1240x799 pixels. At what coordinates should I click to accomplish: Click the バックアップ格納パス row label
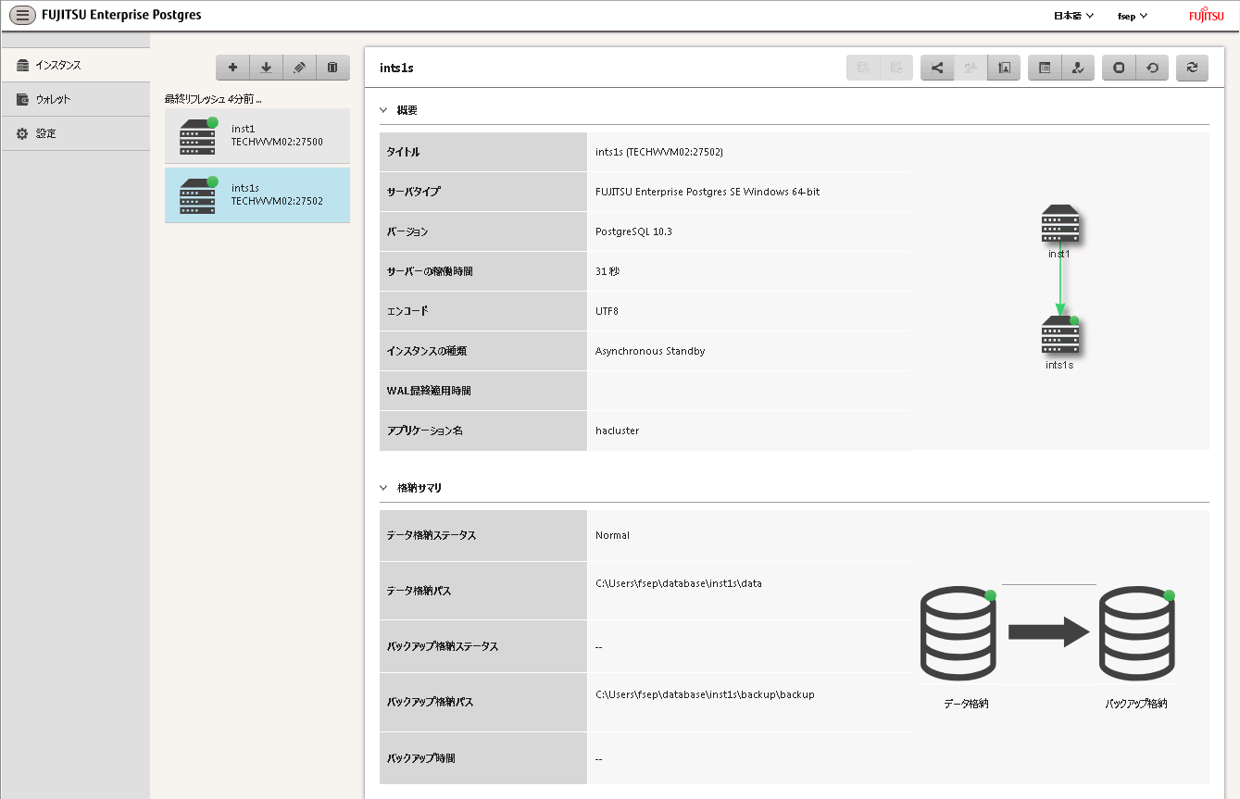pos(430,702)
